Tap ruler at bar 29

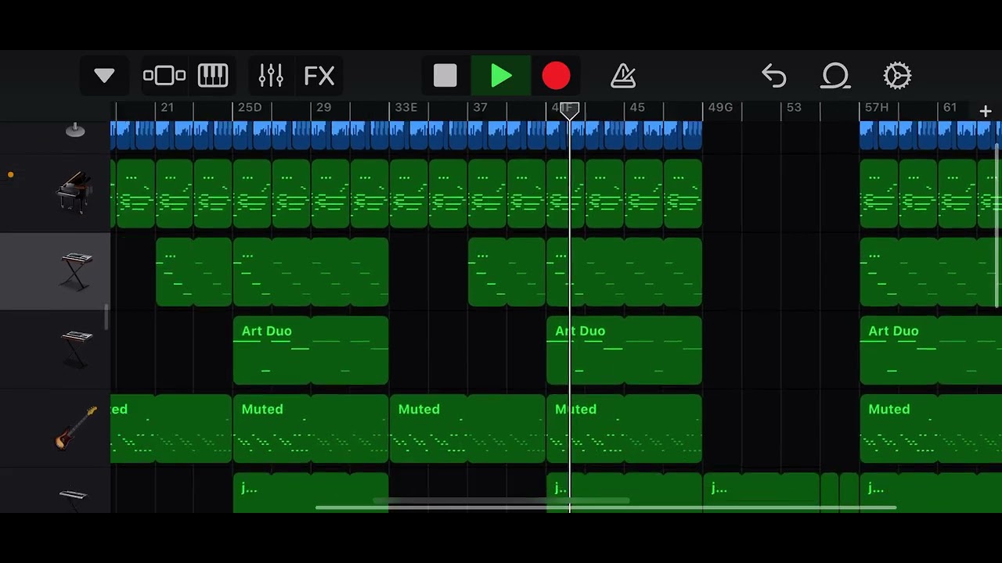click(323, 108)
